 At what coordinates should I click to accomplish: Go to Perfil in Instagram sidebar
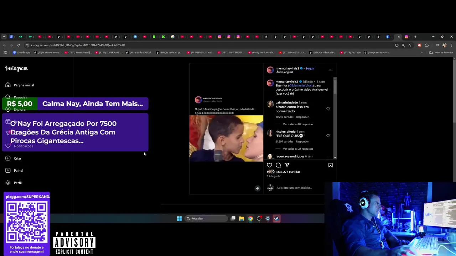point(14,183)
